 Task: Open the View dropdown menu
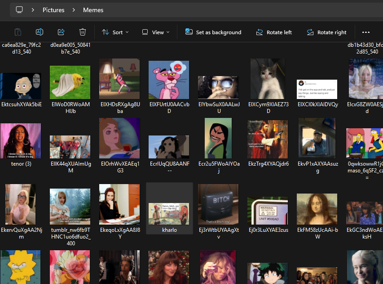point(156,32)
